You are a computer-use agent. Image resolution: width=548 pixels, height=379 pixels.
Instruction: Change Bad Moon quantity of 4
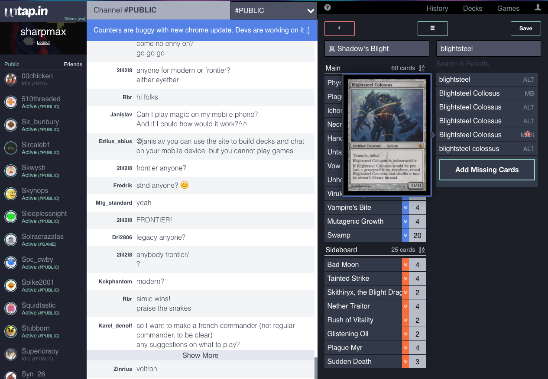418,265
